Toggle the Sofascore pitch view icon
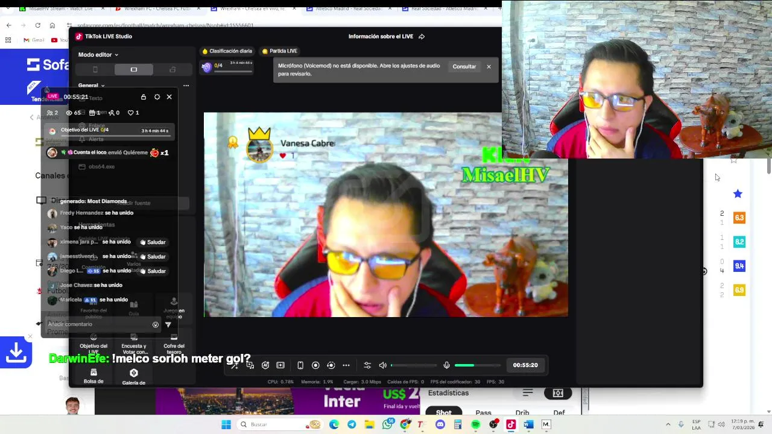Image resolution: width=772 pixels, height=434 pixels. coord(558,393)
